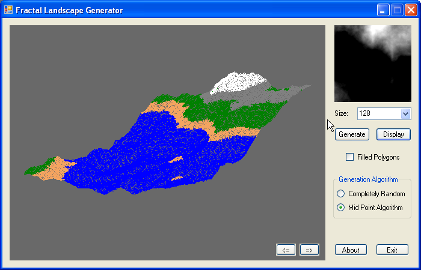Minimize the Fractal Landscape Generator window

tap(383, 10)
